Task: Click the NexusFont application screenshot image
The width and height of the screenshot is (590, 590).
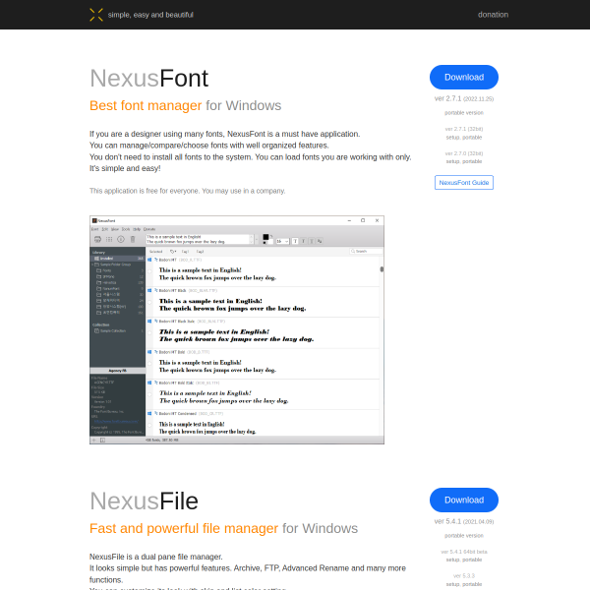Action: click(x=237, y=330)
